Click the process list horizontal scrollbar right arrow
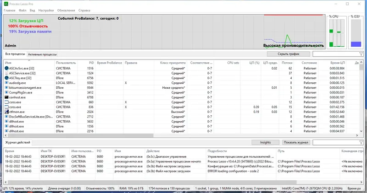The image size is (367, 193). pyautogui.click(x=357, y=135)
